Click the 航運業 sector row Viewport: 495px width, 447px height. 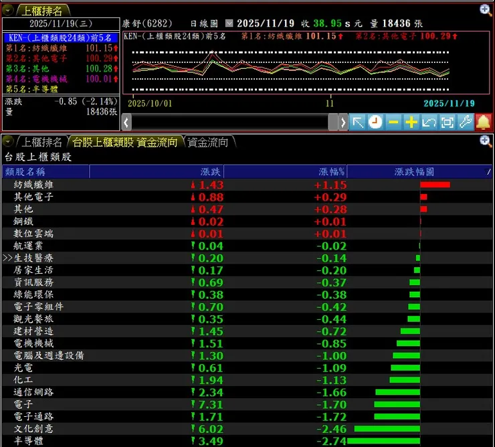247,246
